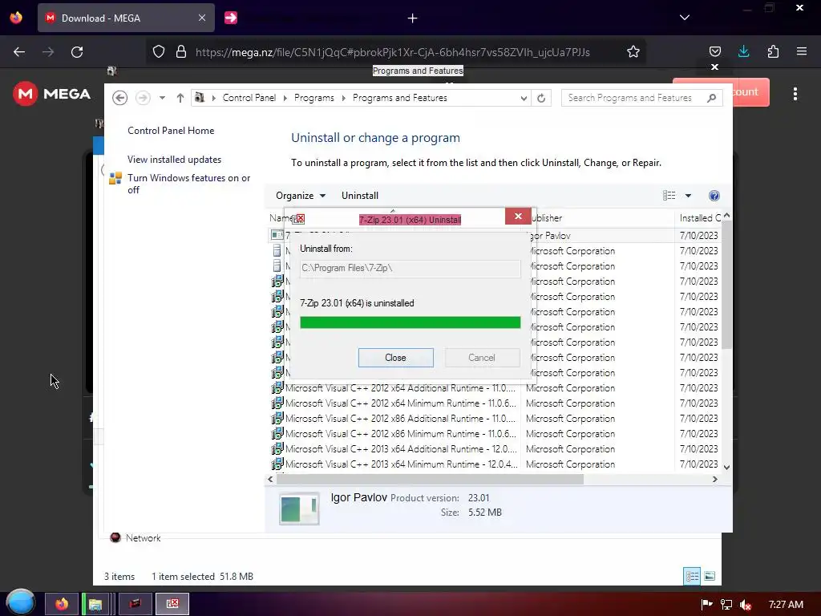The image size is (821, 616).
Task: Click the green uninstall progress bar
Action: pos(410,322)
